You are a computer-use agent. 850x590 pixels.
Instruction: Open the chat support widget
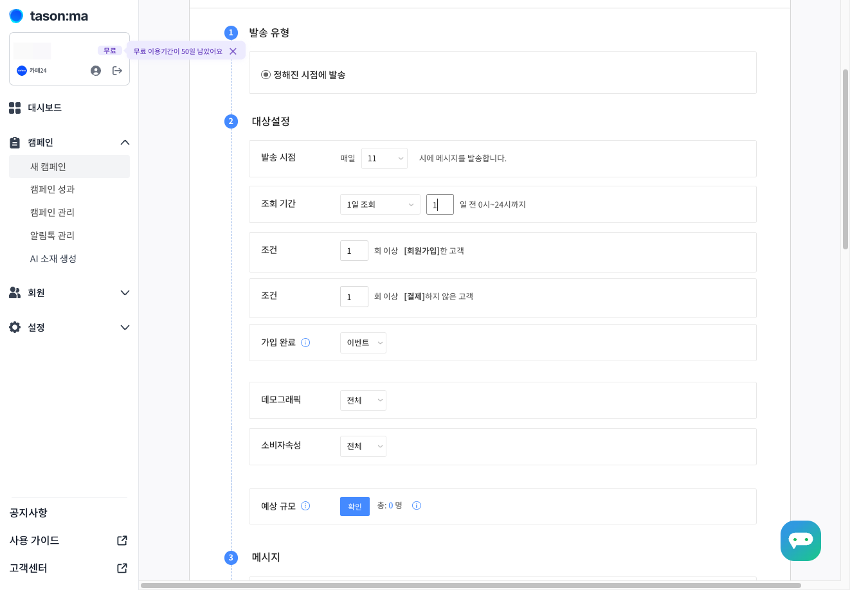click(x=800, y=541)
